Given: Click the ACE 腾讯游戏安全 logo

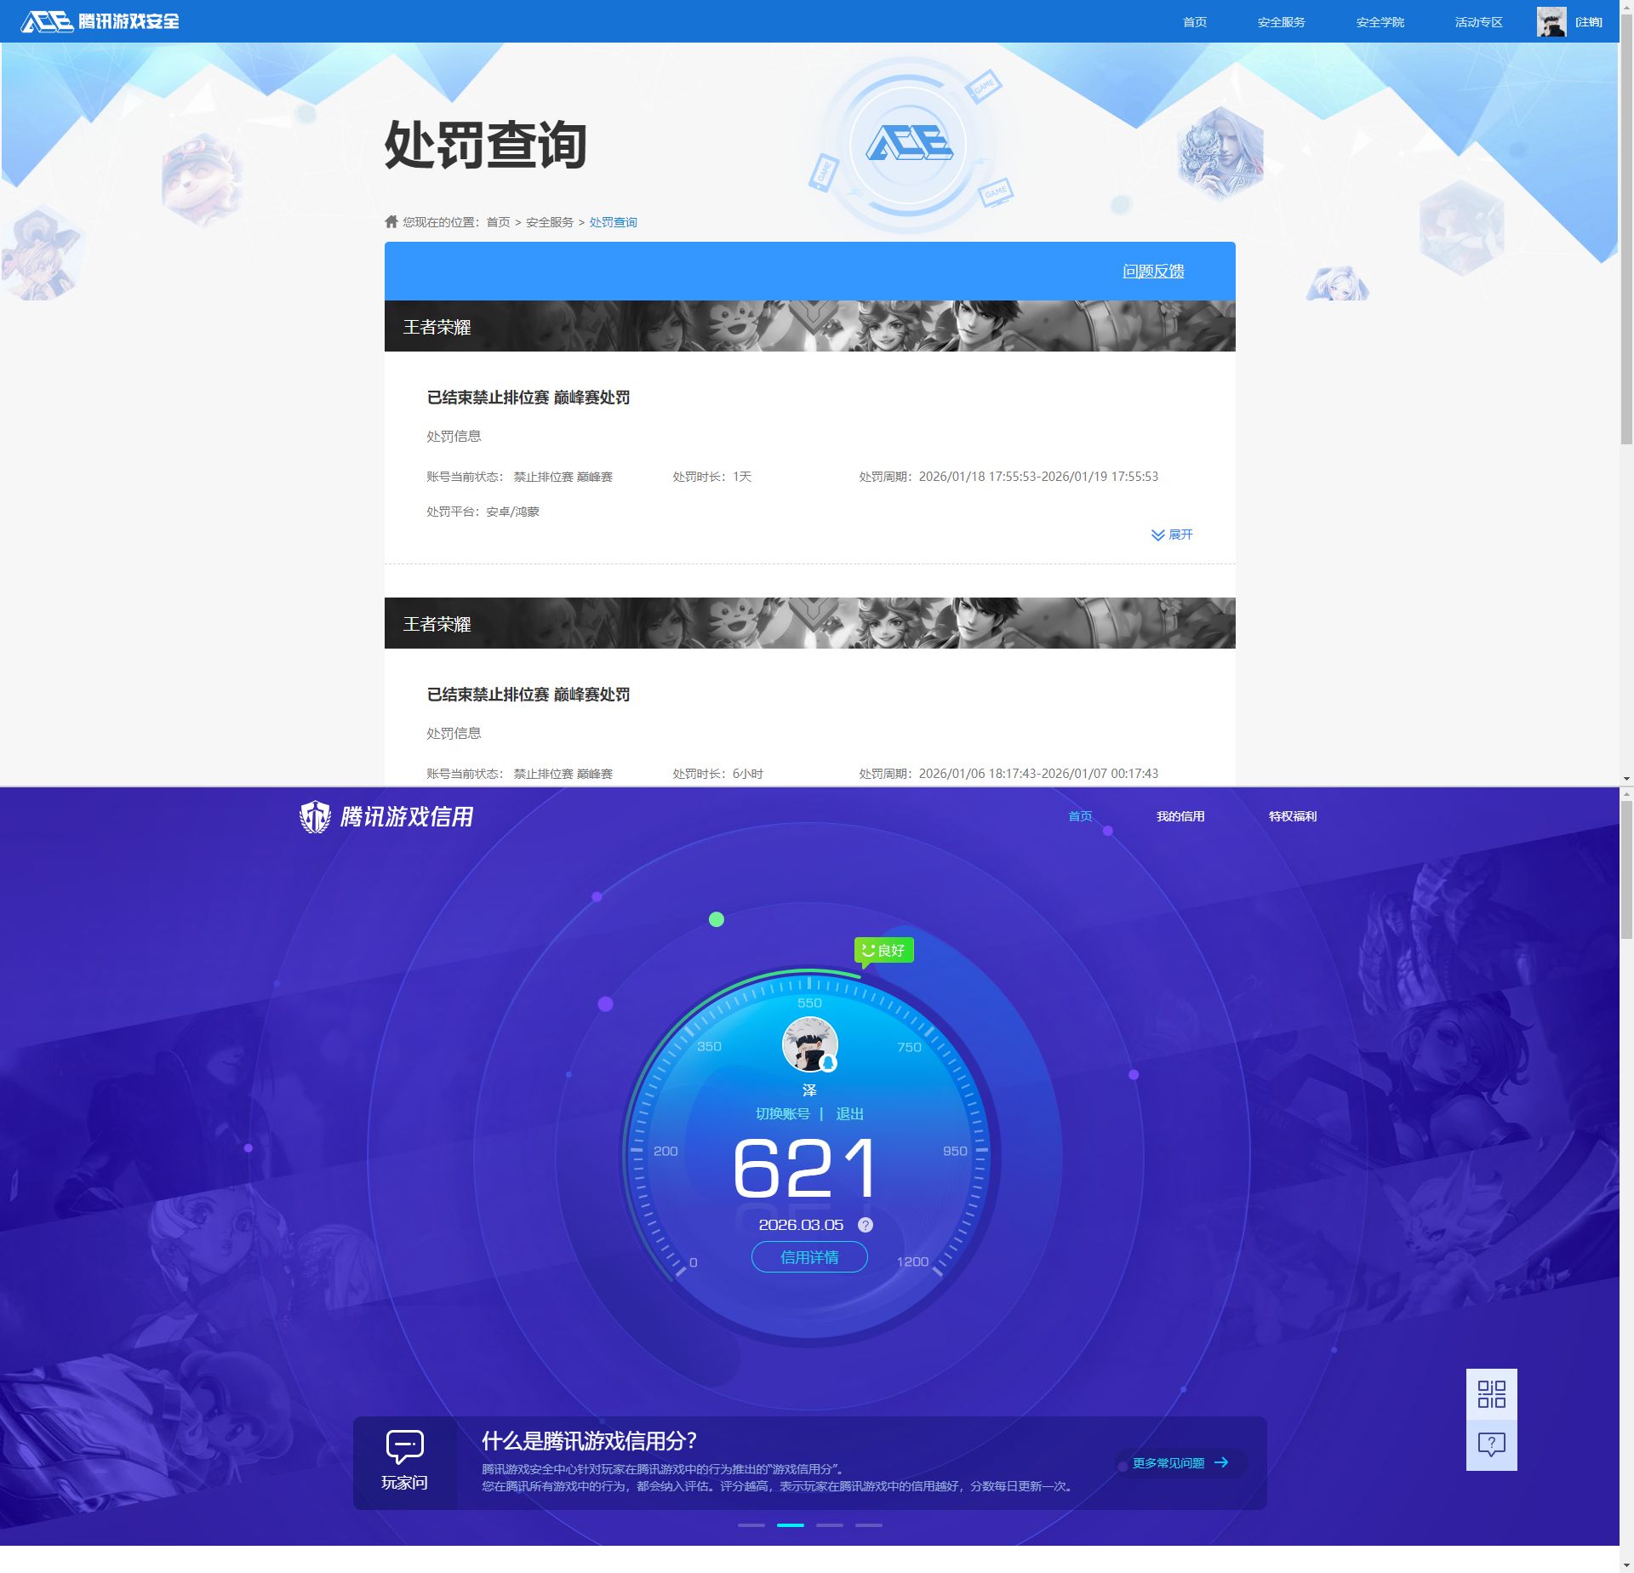Looking at the screenshot, I should [94, 20].
